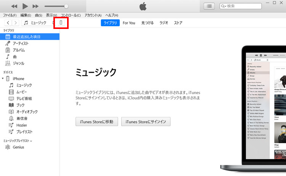Screen dimensions: 286x176
Task: Click the iPhone device icon button
Action: (x=61, y=23)
